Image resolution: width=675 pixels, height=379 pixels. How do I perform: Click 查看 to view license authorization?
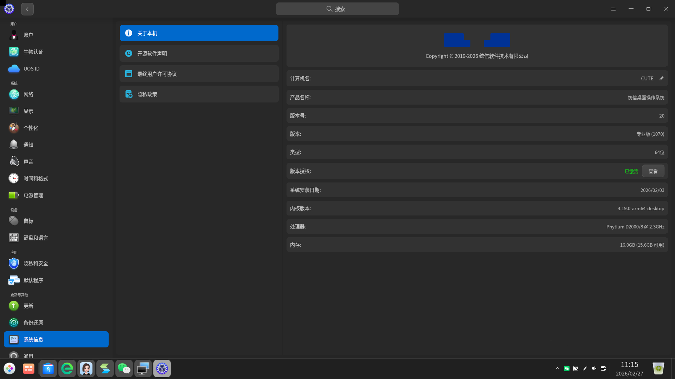tap(653, 171)
